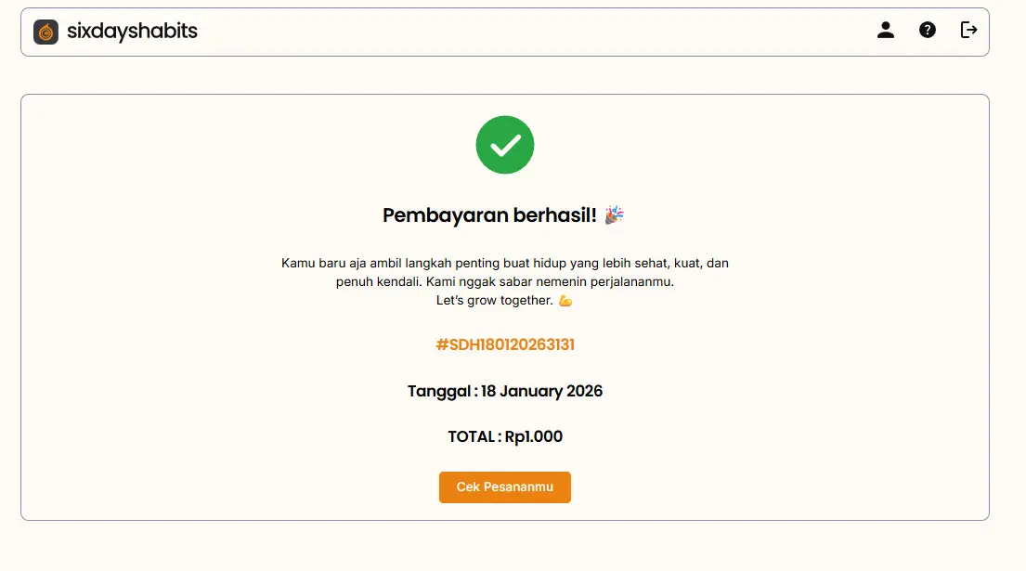This screenshot has height=571, width=1026.
Task: Click the sixdayshabits brand name
Action: coord(132,32)
